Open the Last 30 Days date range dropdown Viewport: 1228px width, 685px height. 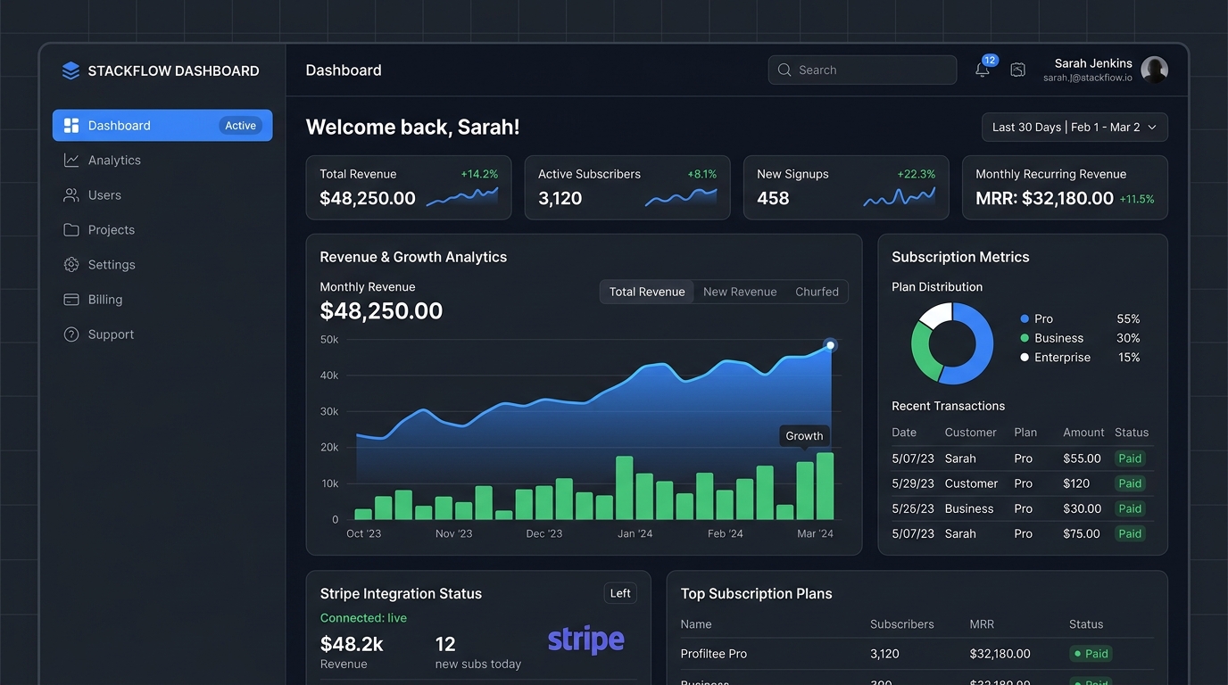[1074, 128]
